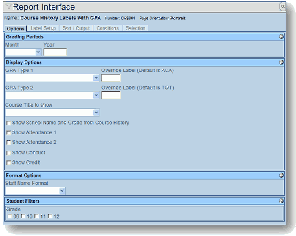Viewport: 296px width, 236px height.
Task: Open the Month dropdown
Action: pos(38,52)
